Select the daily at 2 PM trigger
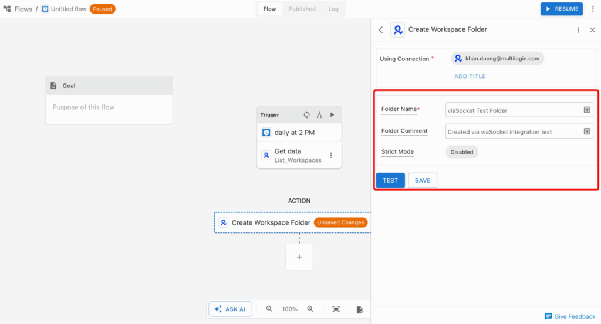 (299, 133)
